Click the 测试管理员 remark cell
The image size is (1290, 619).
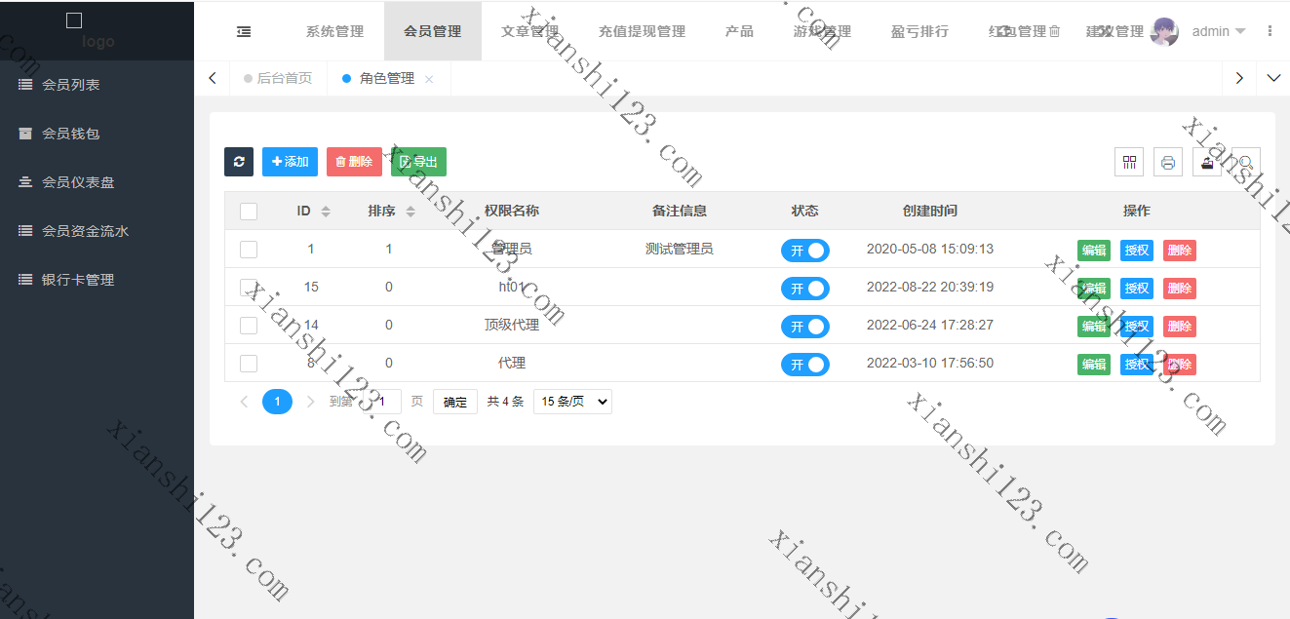coord(679,249)
